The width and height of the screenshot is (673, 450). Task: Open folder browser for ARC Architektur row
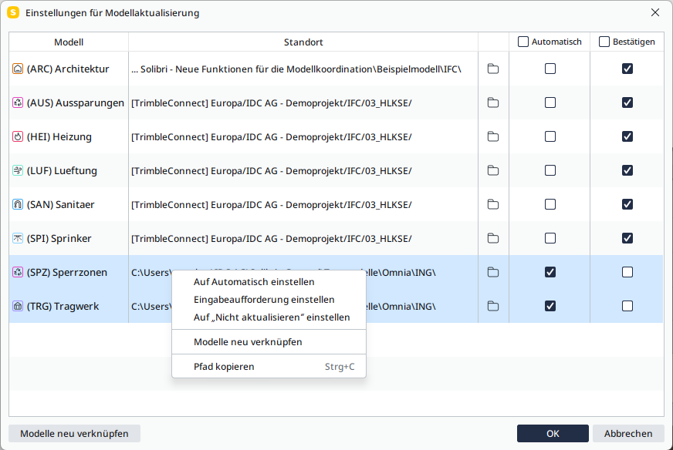click(493, 69)
